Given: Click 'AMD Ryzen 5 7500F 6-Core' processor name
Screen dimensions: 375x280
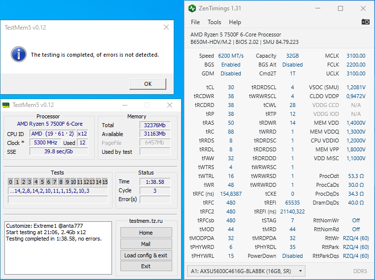Looking at the screenshot, I should pos(50,124).
